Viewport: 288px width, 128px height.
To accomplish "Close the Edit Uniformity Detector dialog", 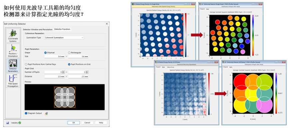I will point(107,24).
